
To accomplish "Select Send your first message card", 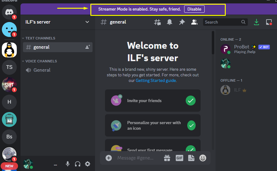I will (153, 146).
